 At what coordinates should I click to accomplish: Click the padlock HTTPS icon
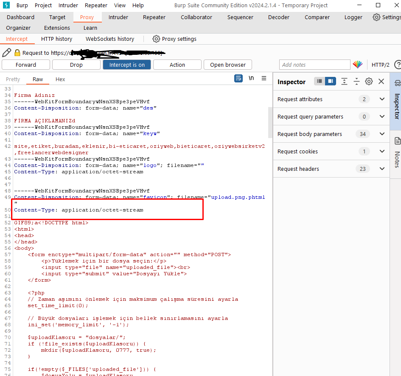pyautogui.click(x=17, y=53)
